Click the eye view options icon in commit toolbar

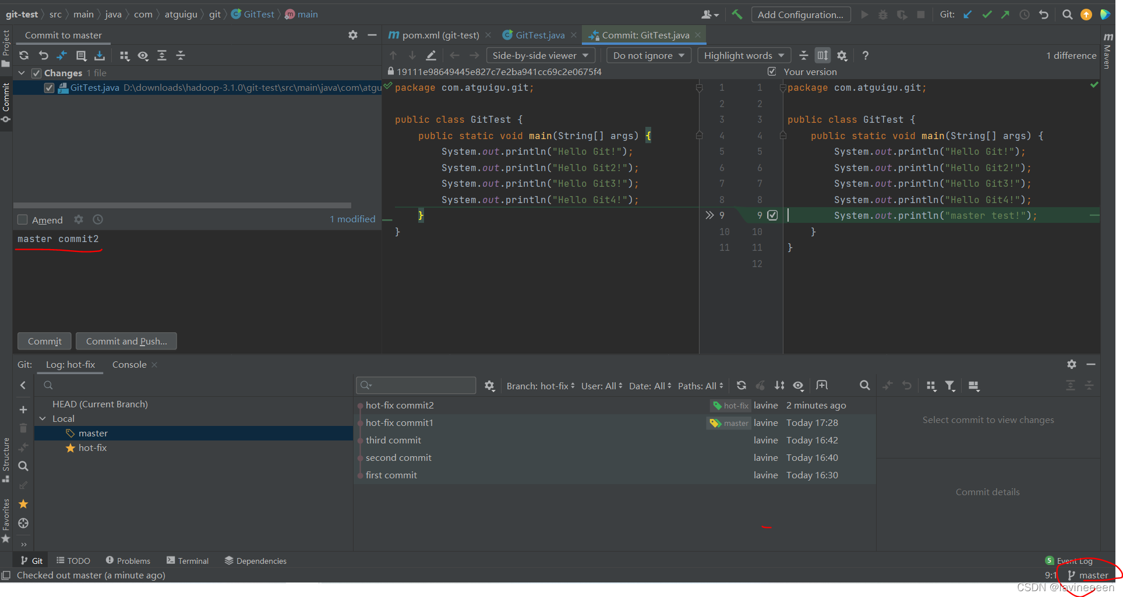pos(143,55)
